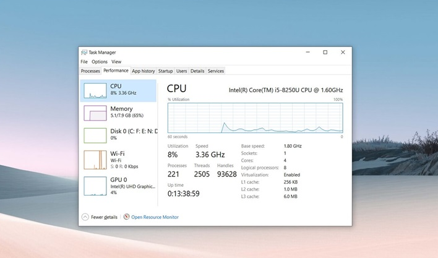438x258 pixels.
Task: Click the handles count 93628
Action: pyautogui.click(x=227, y=174)
